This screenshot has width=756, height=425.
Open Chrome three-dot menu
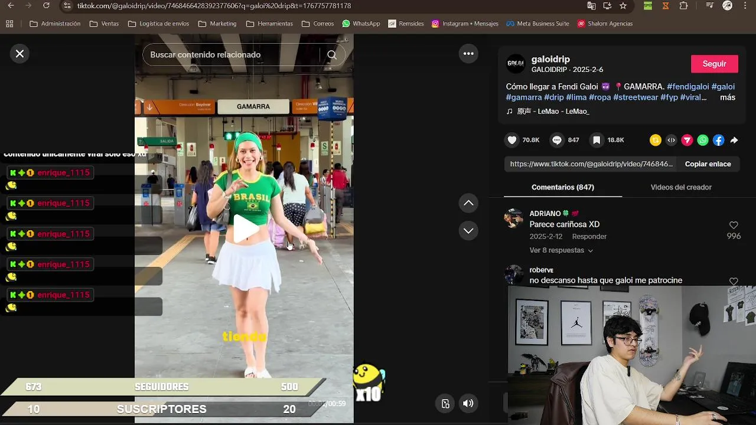pyautogui.click(x=745, y=6)
